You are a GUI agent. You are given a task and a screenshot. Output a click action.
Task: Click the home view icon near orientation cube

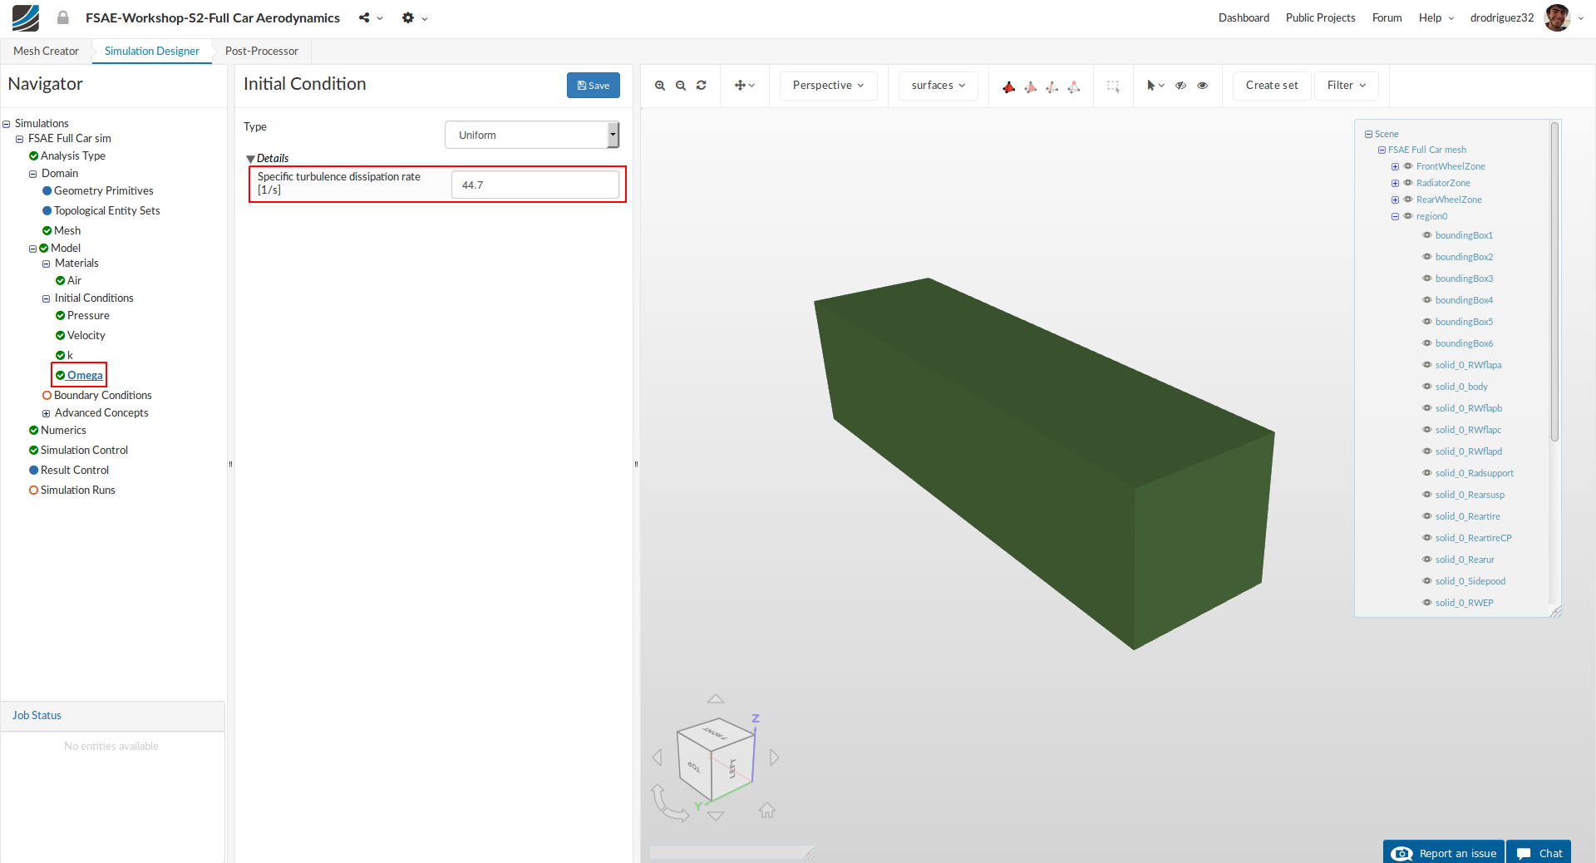pyautogui.click(x=766, y=810)
